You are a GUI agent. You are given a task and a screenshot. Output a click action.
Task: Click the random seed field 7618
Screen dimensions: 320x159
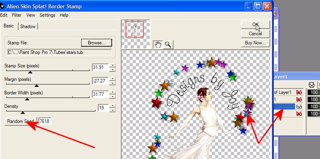pyautogui.click(x=45, y=121)
